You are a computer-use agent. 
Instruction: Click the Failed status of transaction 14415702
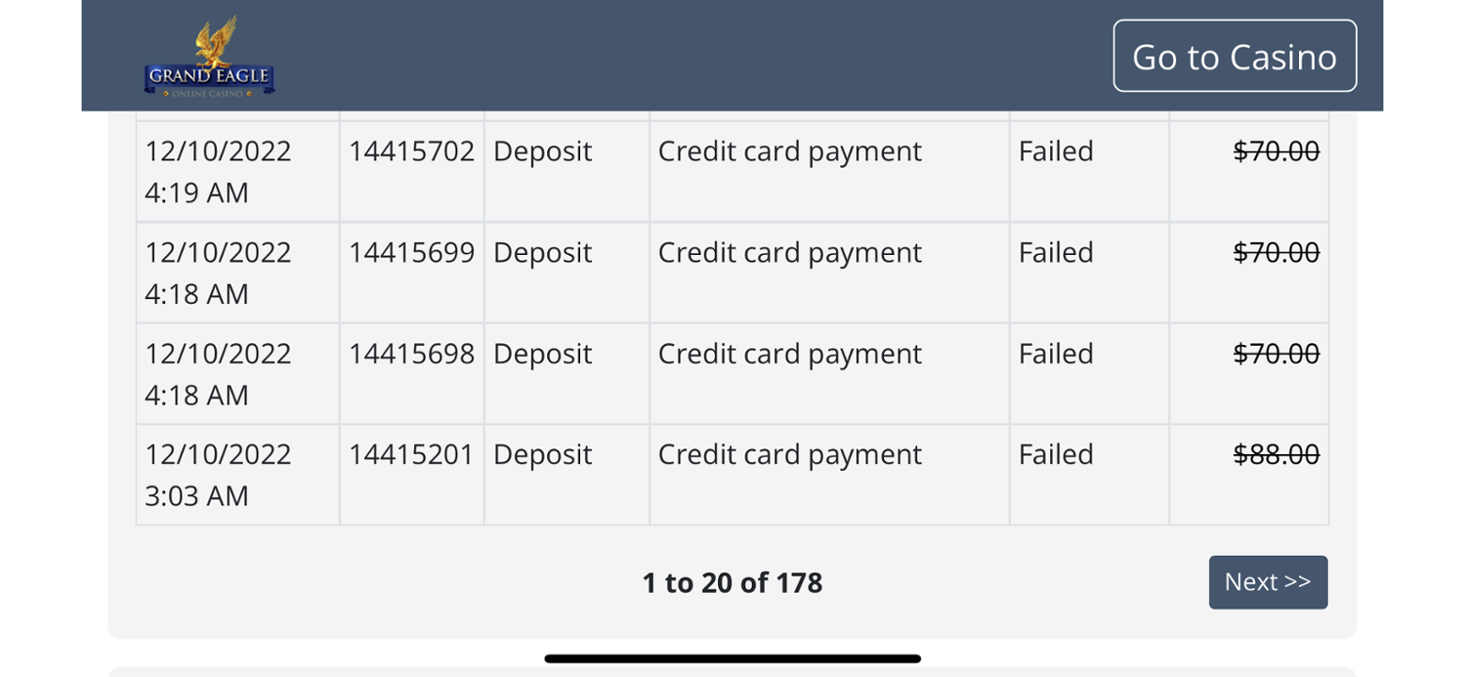(x=1056, y=151)
